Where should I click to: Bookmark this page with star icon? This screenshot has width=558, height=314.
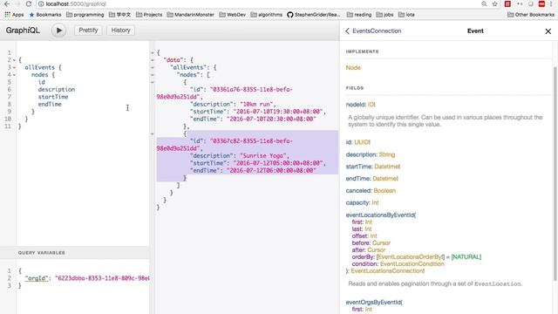coord(494,3)
